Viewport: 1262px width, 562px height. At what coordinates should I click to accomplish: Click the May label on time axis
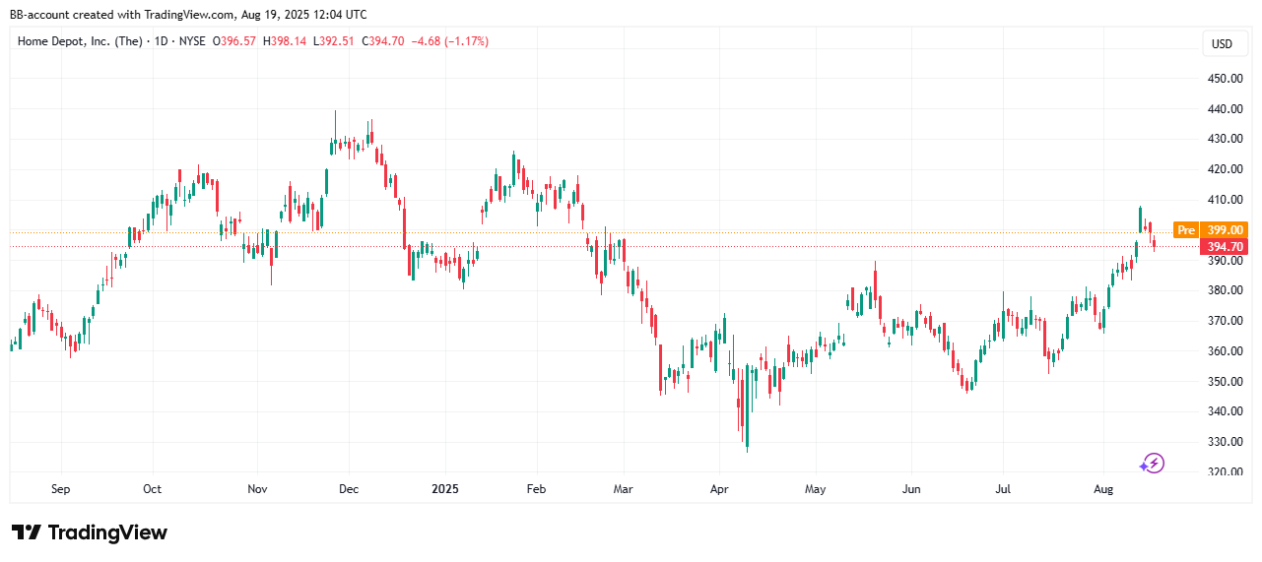(x=815, y=489)
